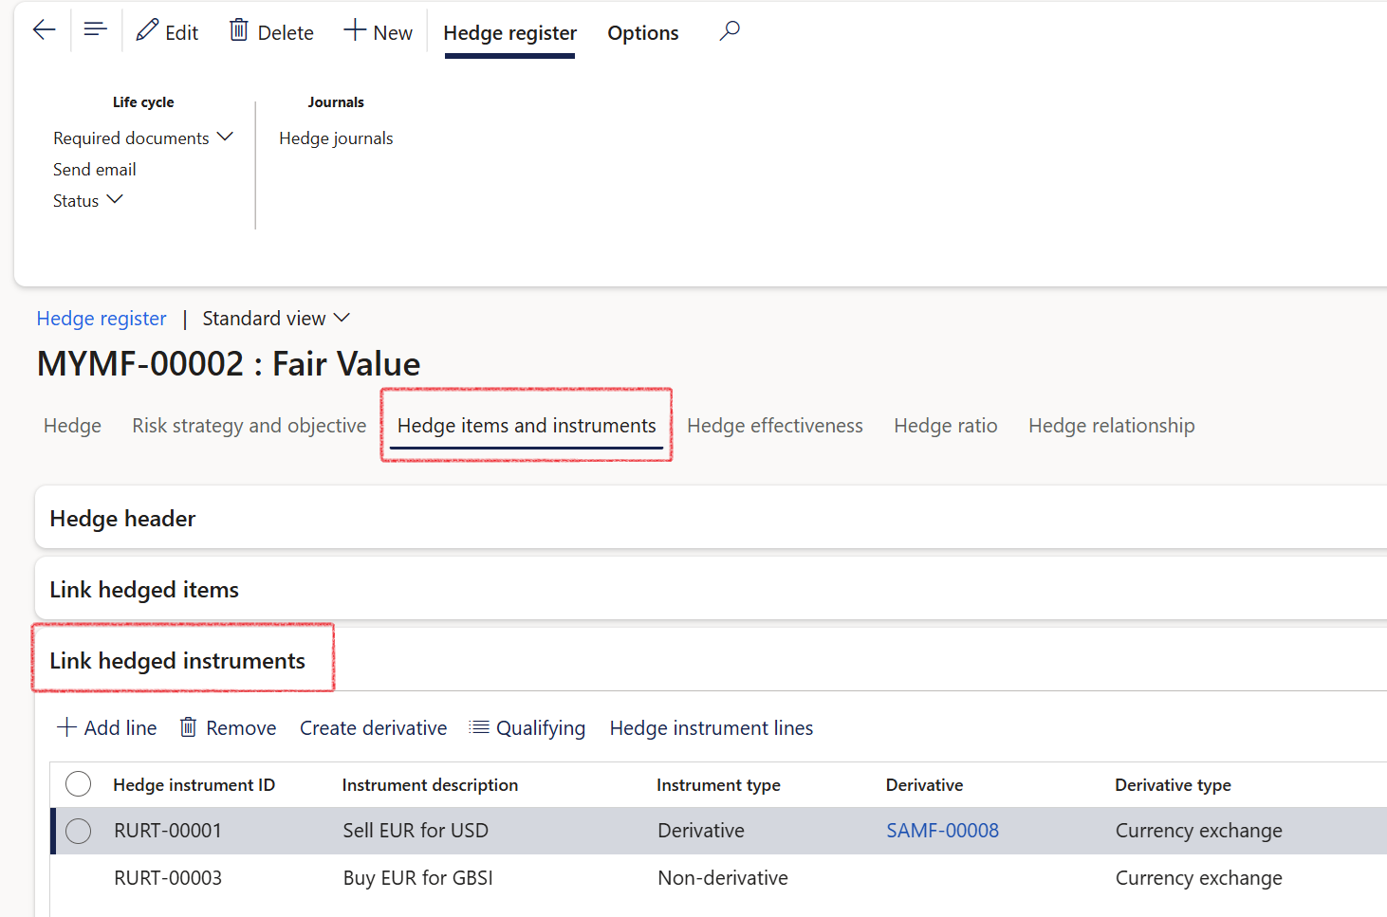Click the Delete trash can icon
Image resolution: width=1387 pixels, height=917 pixels.
[x=239, y=31]
